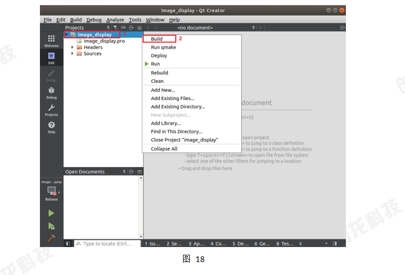This screenshot has width=405, height=275.
Task: Go back with the left arrow in editor toolbar
Action: (148, 27)
